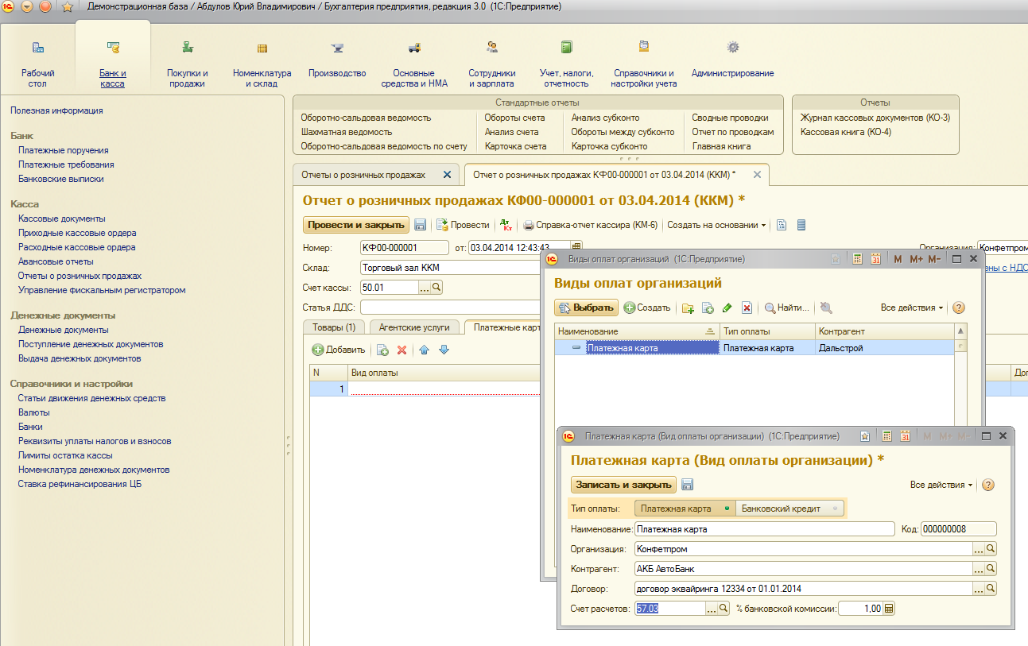Screen dimensions: 1028x646
Task: Click the save diskette icon in Платежная карта dialog
Action: tap(688, 485)
